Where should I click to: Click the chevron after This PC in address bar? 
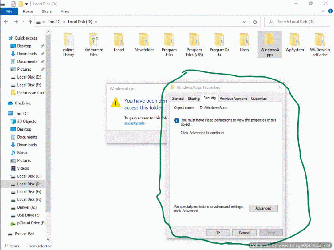tap(64, 22)
